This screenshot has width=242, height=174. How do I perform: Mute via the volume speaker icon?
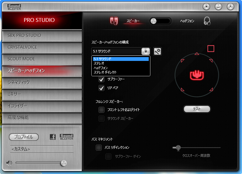[x=9, y=163]
